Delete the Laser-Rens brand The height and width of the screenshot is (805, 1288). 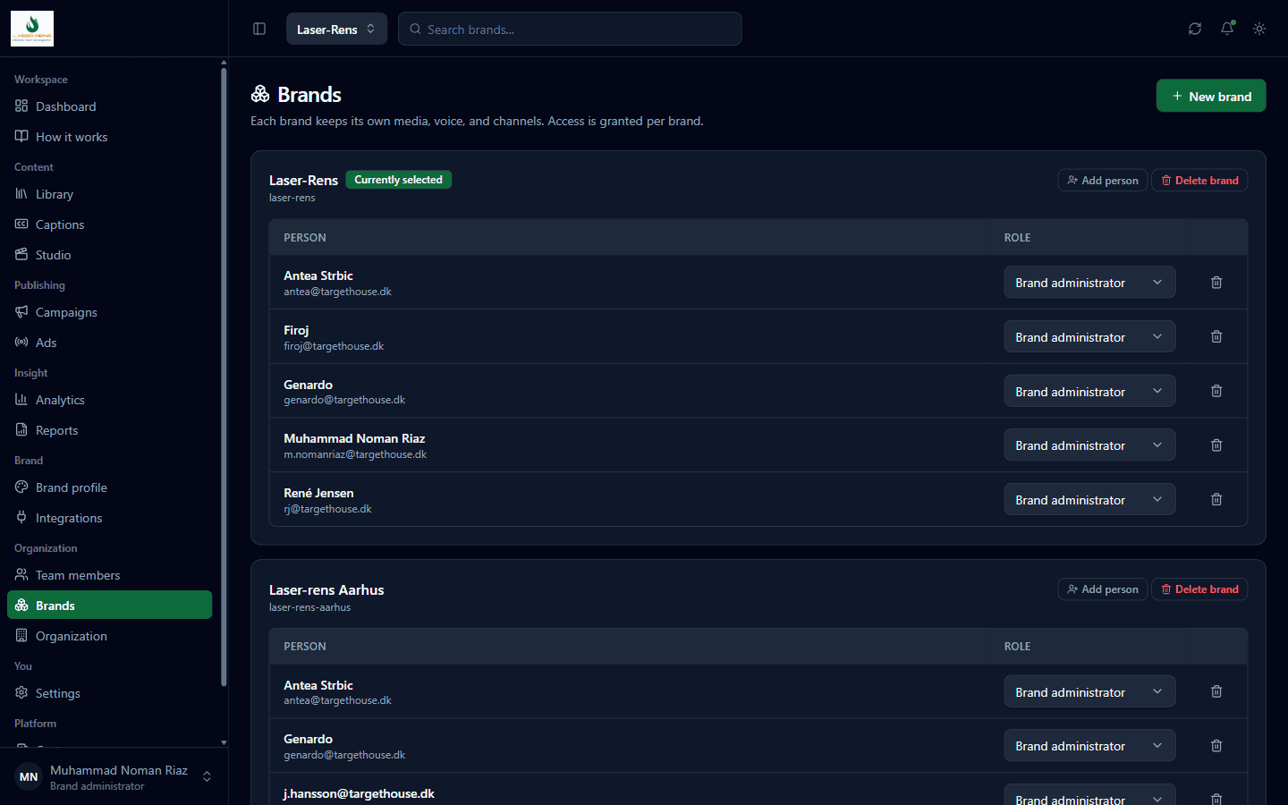tap(1199, 180)
